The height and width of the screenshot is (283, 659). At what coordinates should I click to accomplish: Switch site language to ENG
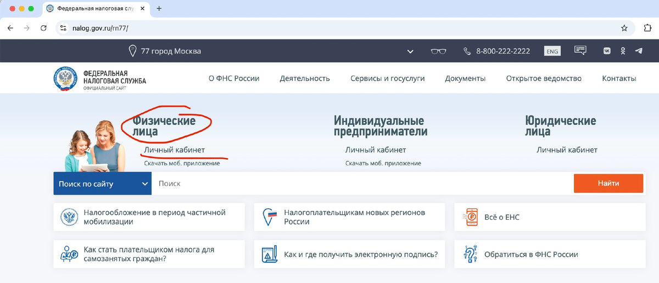point(552,51)
